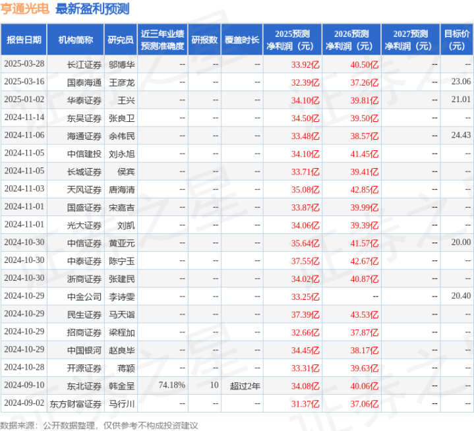The image size is (474, 431).
Task: Click institution 海通证券
Action: tap(84, 136)
